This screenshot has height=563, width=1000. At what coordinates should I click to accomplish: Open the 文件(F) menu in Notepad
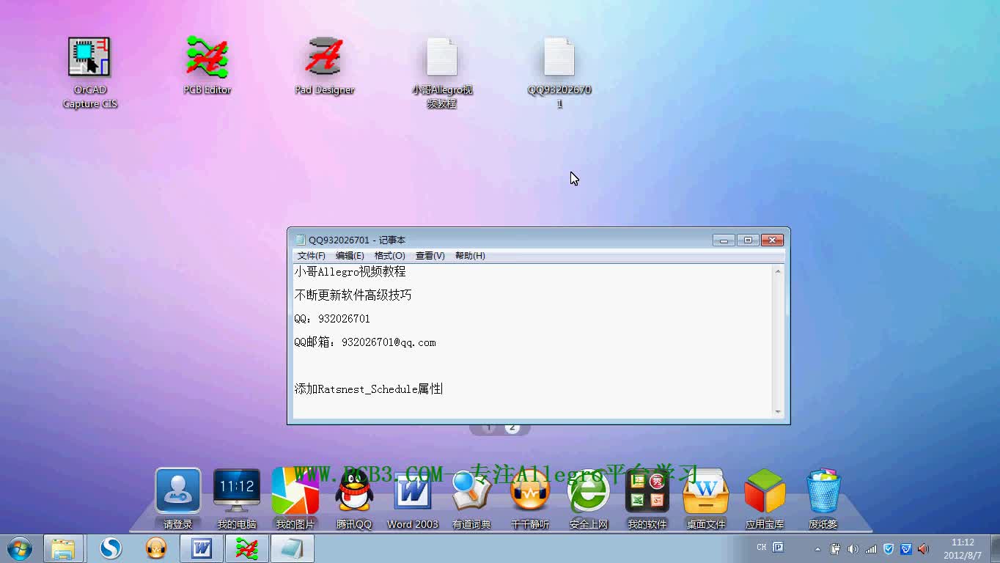click(x=311, y=256)
